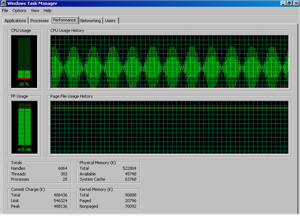Click the Handles value in Totals
The height and width of the screenshot is (216, 300).
pos(62,168)
